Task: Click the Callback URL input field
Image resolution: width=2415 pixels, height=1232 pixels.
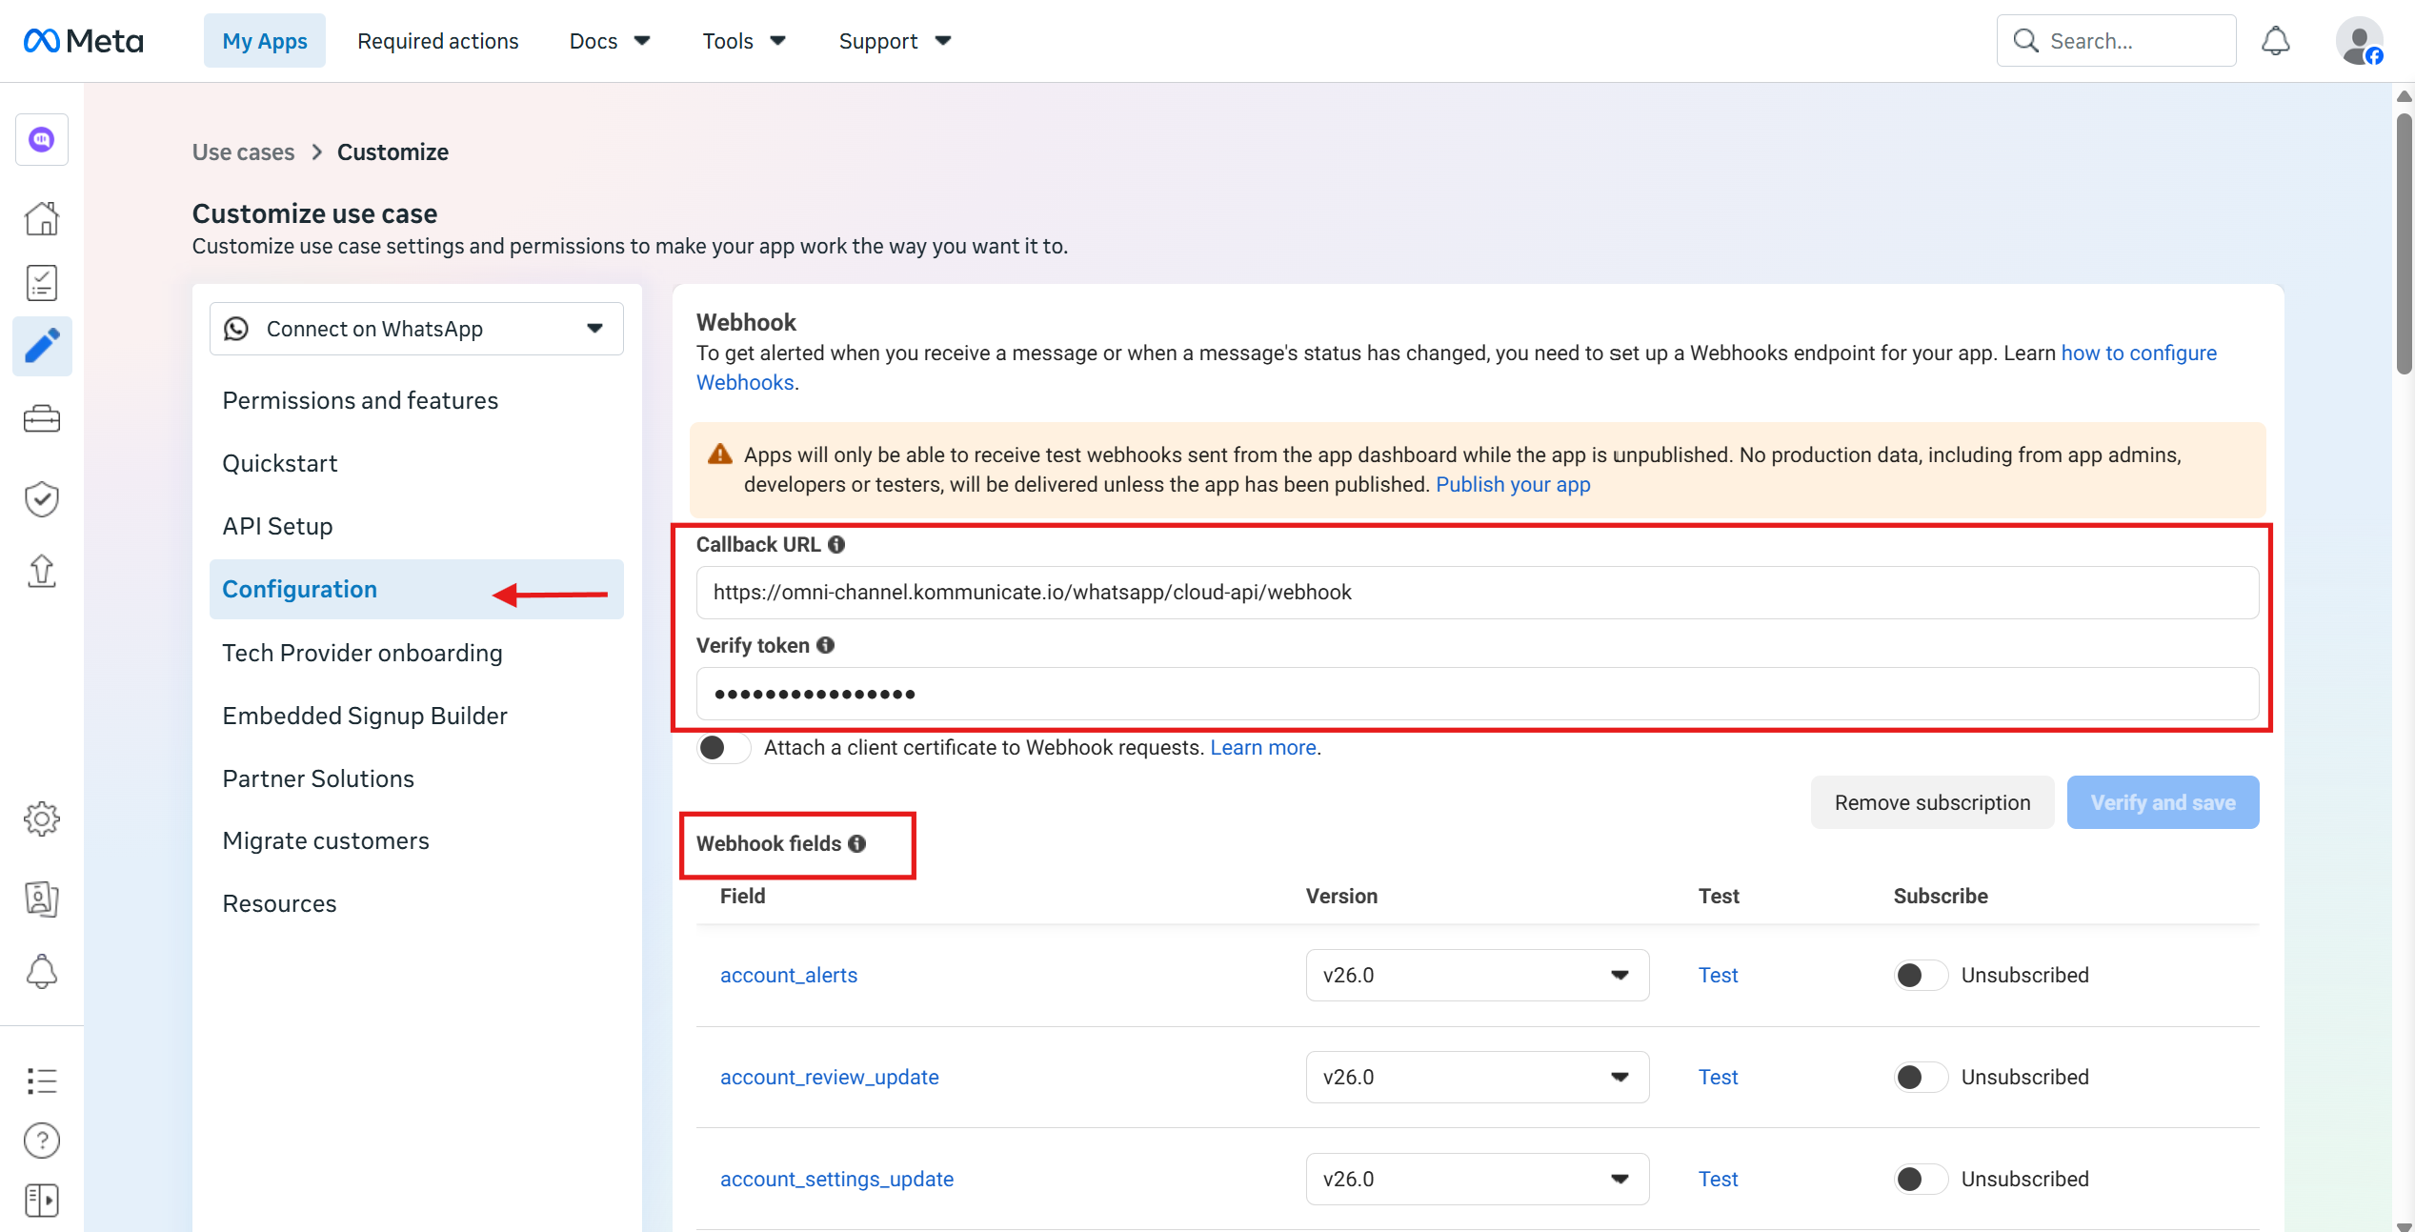Action: [x=1478, y=593]
